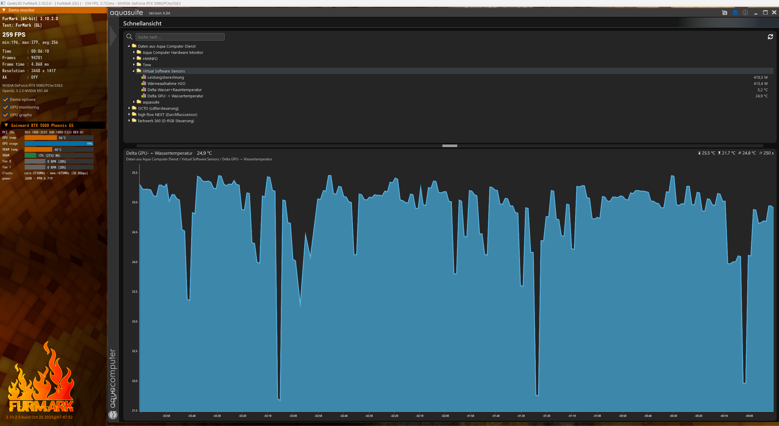
Task: Toggle the Demo options checkbox
Action: coord(5,99)
